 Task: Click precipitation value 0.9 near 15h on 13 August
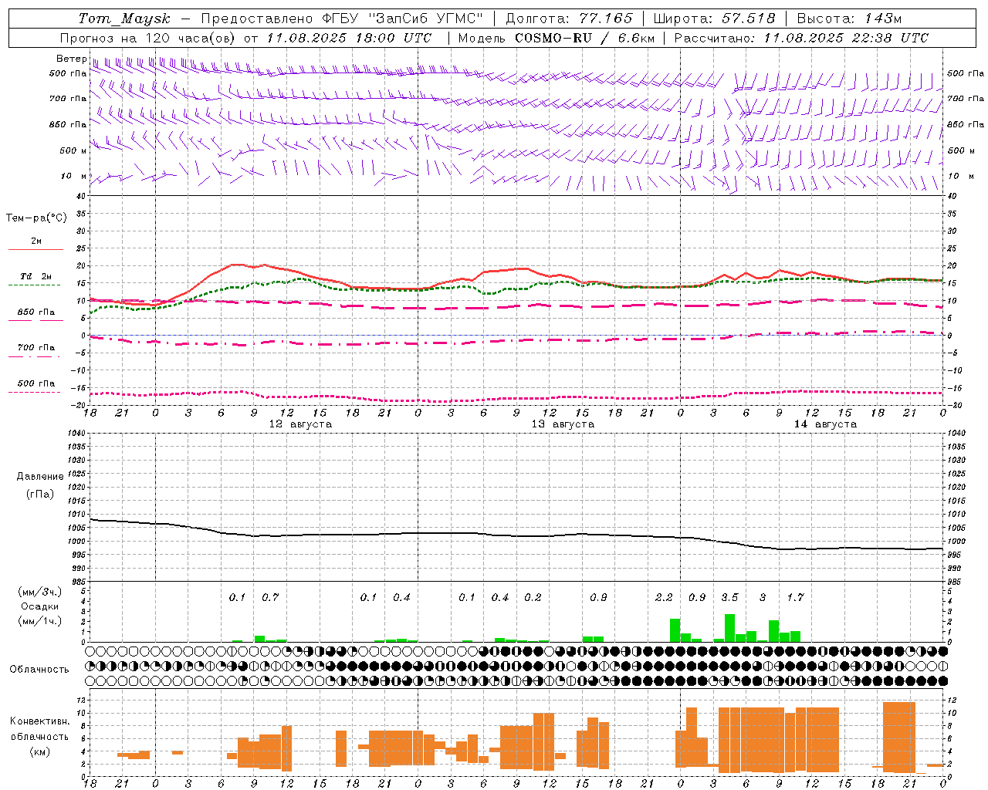pos(598,597)
